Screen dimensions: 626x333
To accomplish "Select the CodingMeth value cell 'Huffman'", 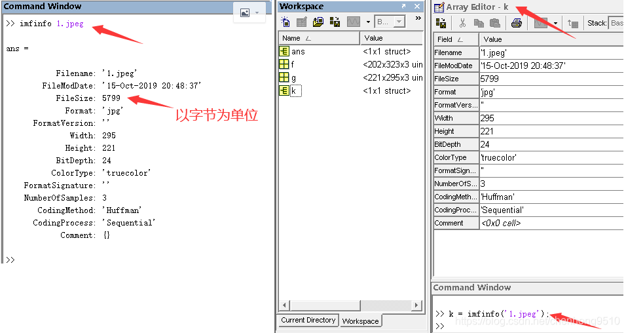I will 551,197.
